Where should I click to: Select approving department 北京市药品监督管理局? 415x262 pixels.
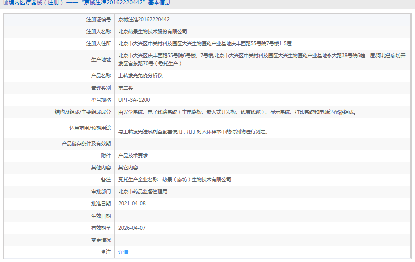tap(143, 192)
